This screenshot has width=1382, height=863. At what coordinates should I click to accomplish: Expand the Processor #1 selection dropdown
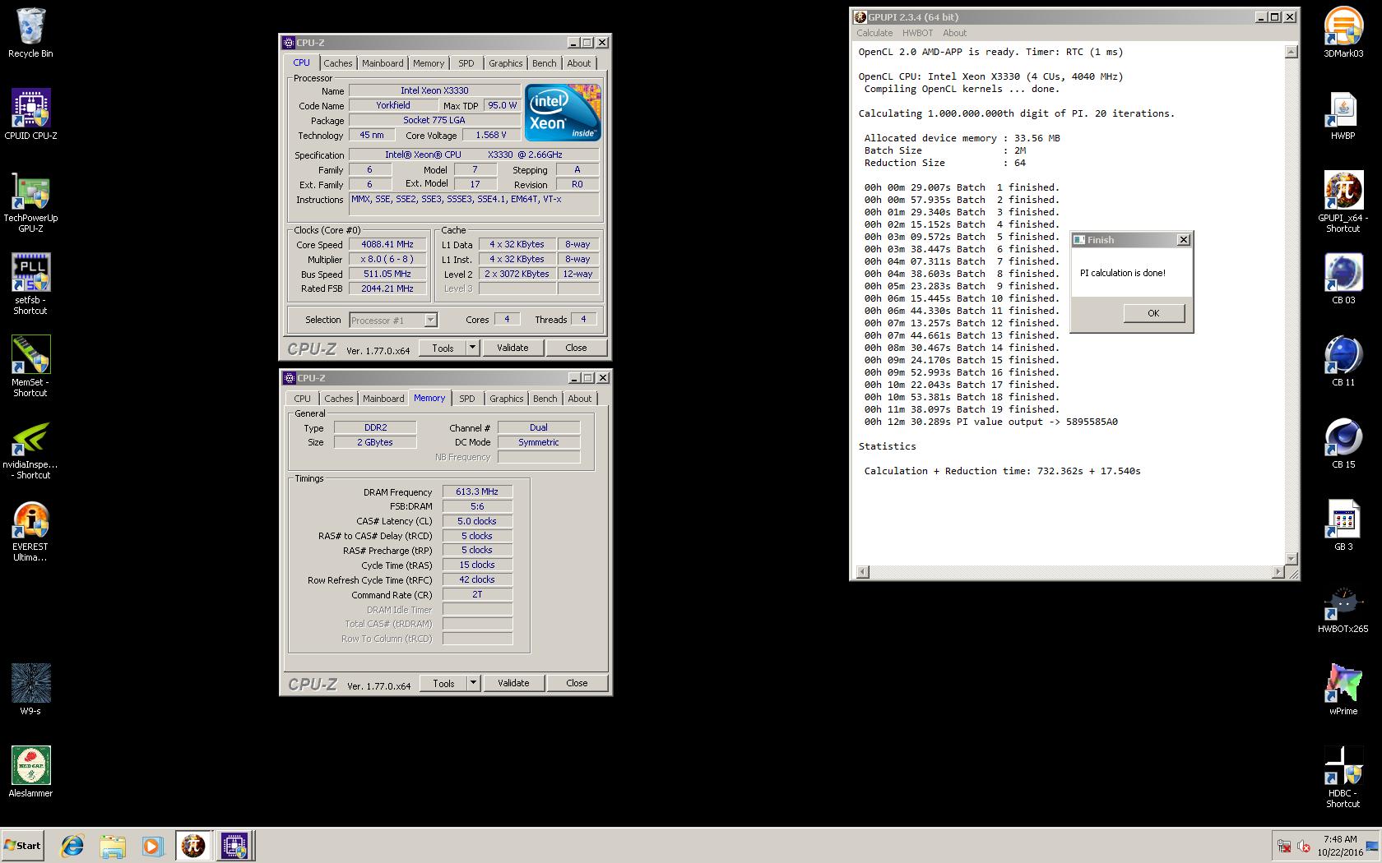click(x=430, y=321)
